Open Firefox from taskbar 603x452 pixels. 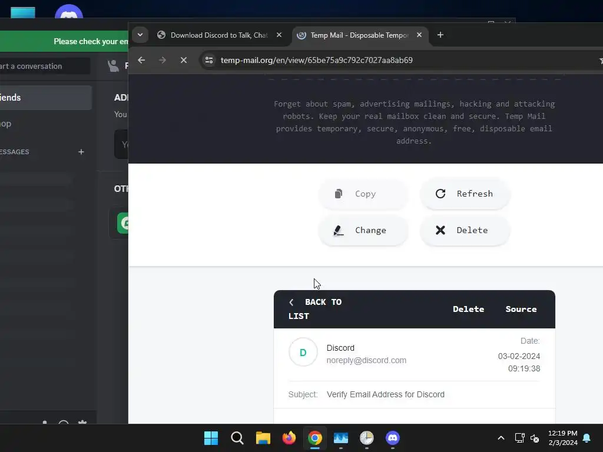pos(289,438)
